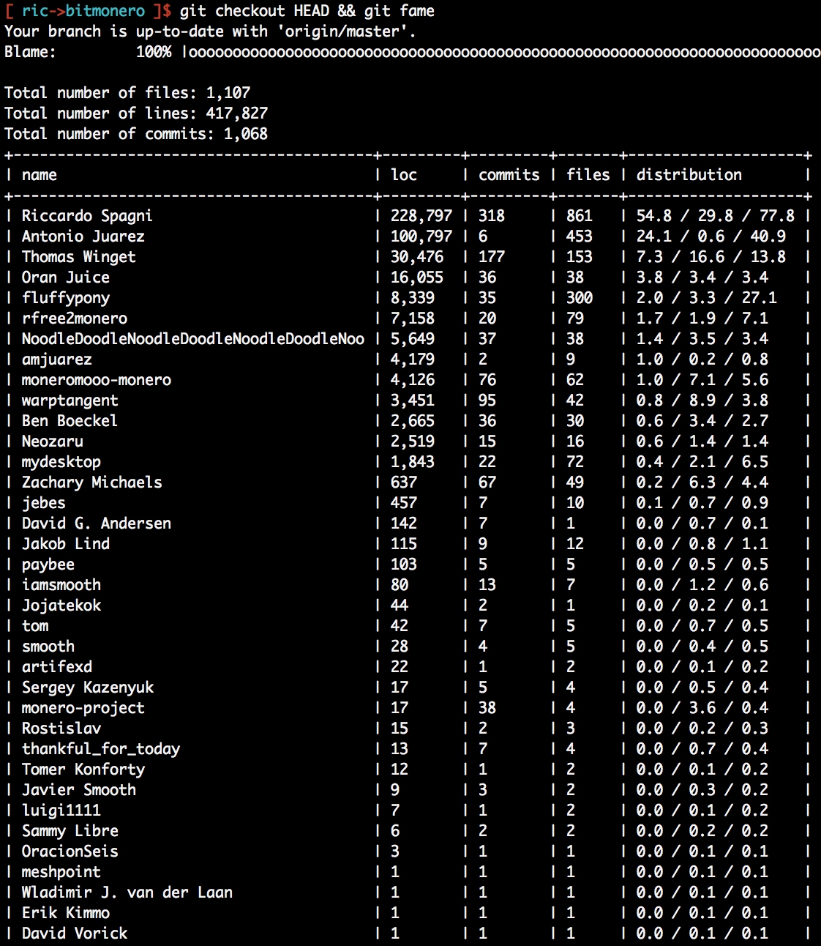The image size is (821, 946).
Task: Click the name 'David Vorick'
Action: (75, 934)
